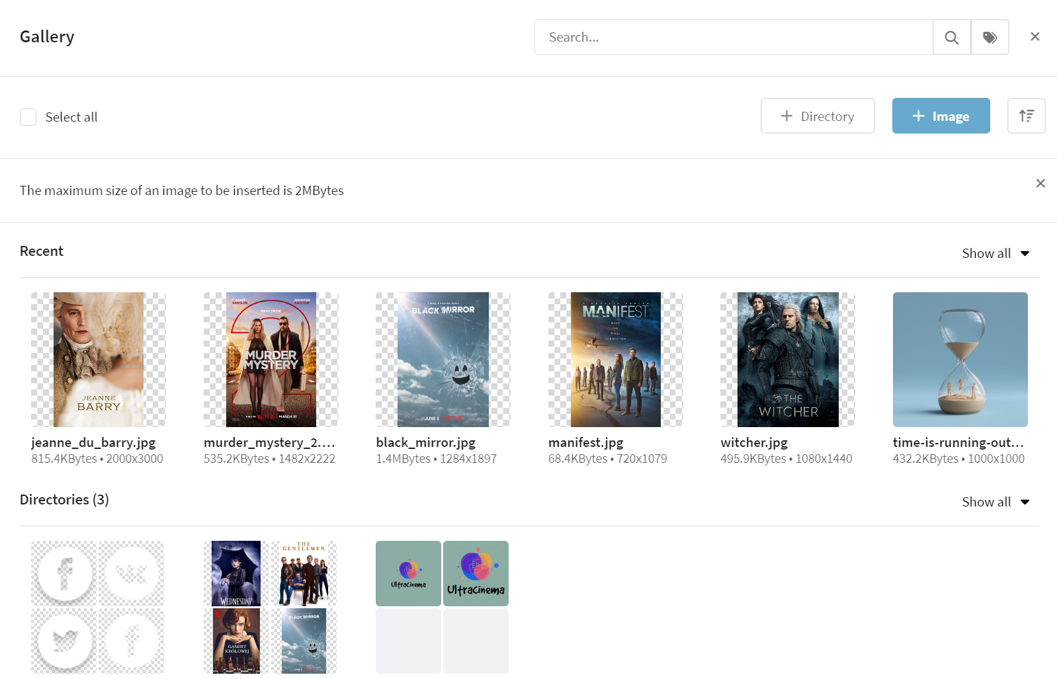Select the Witcher poster thumbnail
Image resolution: width=1057 pixels, height=679 pixels.
coord(788,360)
